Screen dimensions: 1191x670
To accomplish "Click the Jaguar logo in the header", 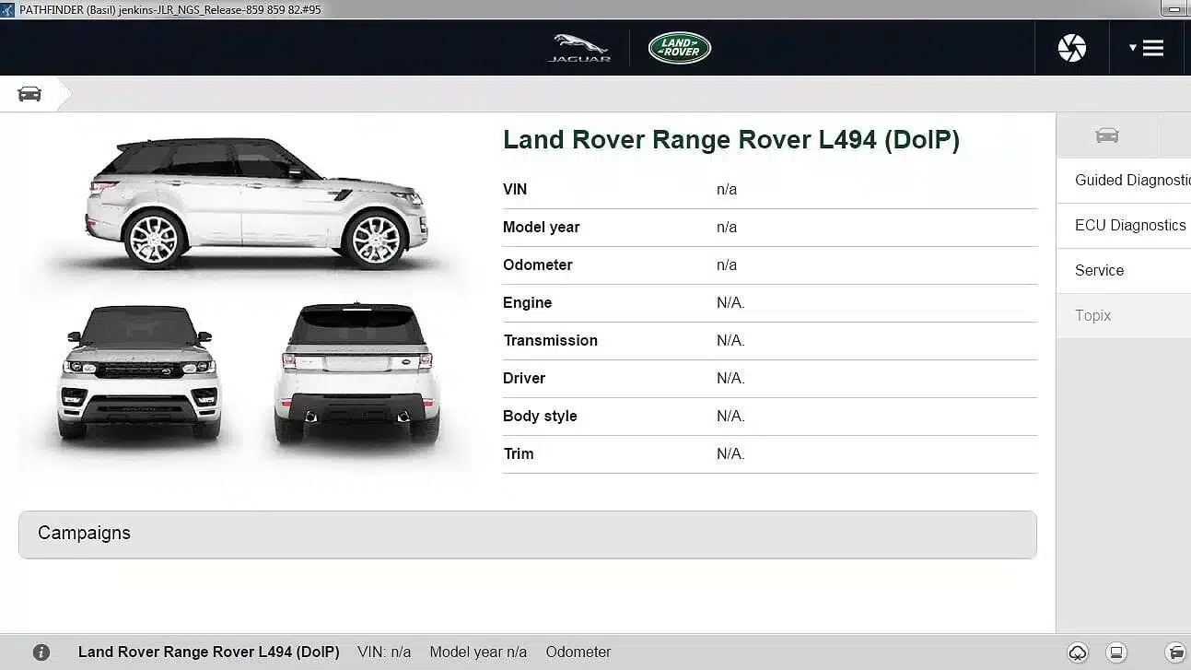I will [x=578, y=47].
